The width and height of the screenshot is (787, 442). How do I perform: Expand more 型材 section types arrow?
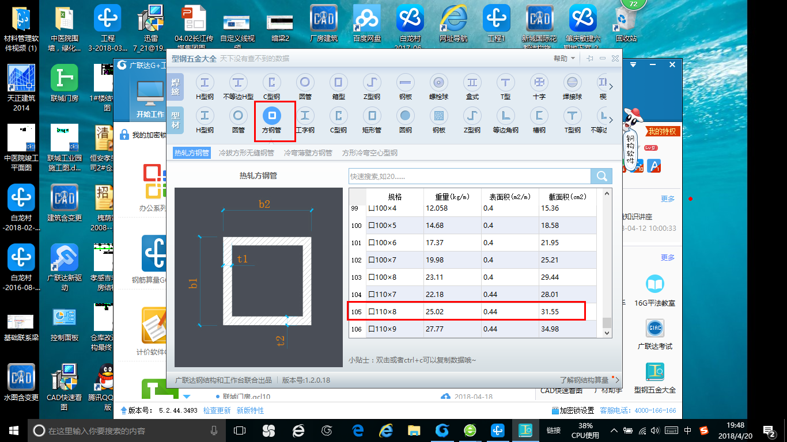coord(611,120)
